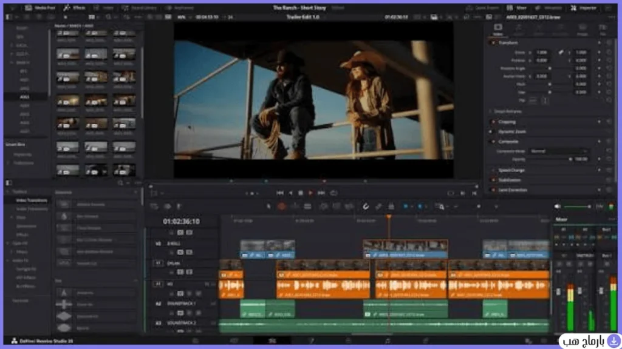Screen dimensions: 622x349
Task: Expand the Audio FX category
Action: 8,261
